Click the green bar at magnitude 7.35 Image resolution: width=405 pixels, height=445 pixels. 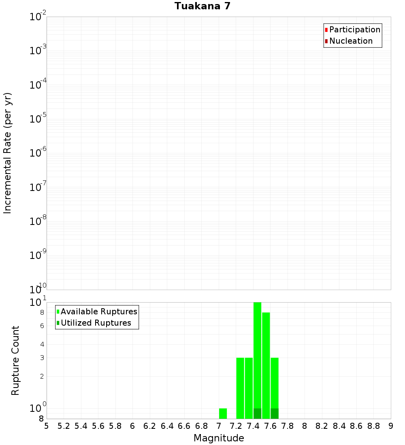[x=249, y=388]
